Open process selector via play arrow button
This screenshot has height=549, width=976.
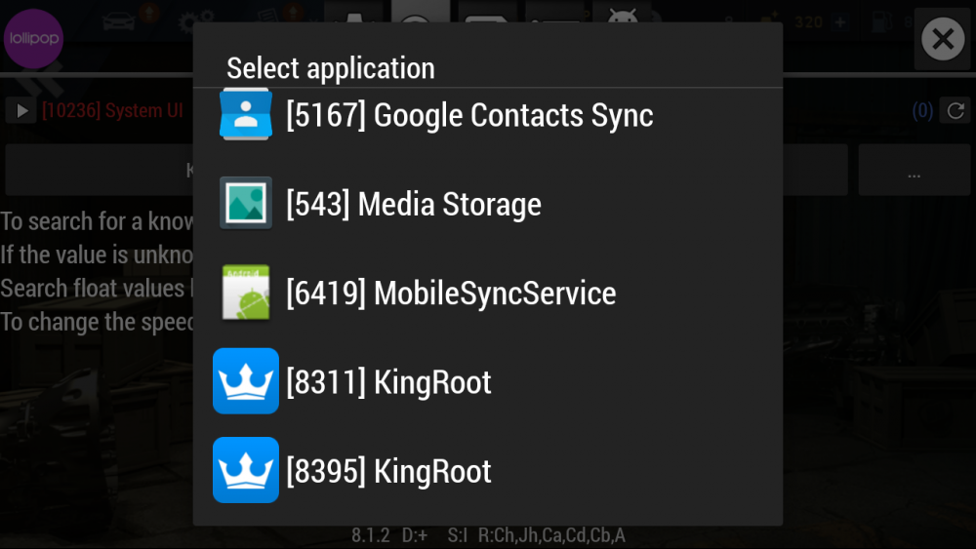pos(20,111)
